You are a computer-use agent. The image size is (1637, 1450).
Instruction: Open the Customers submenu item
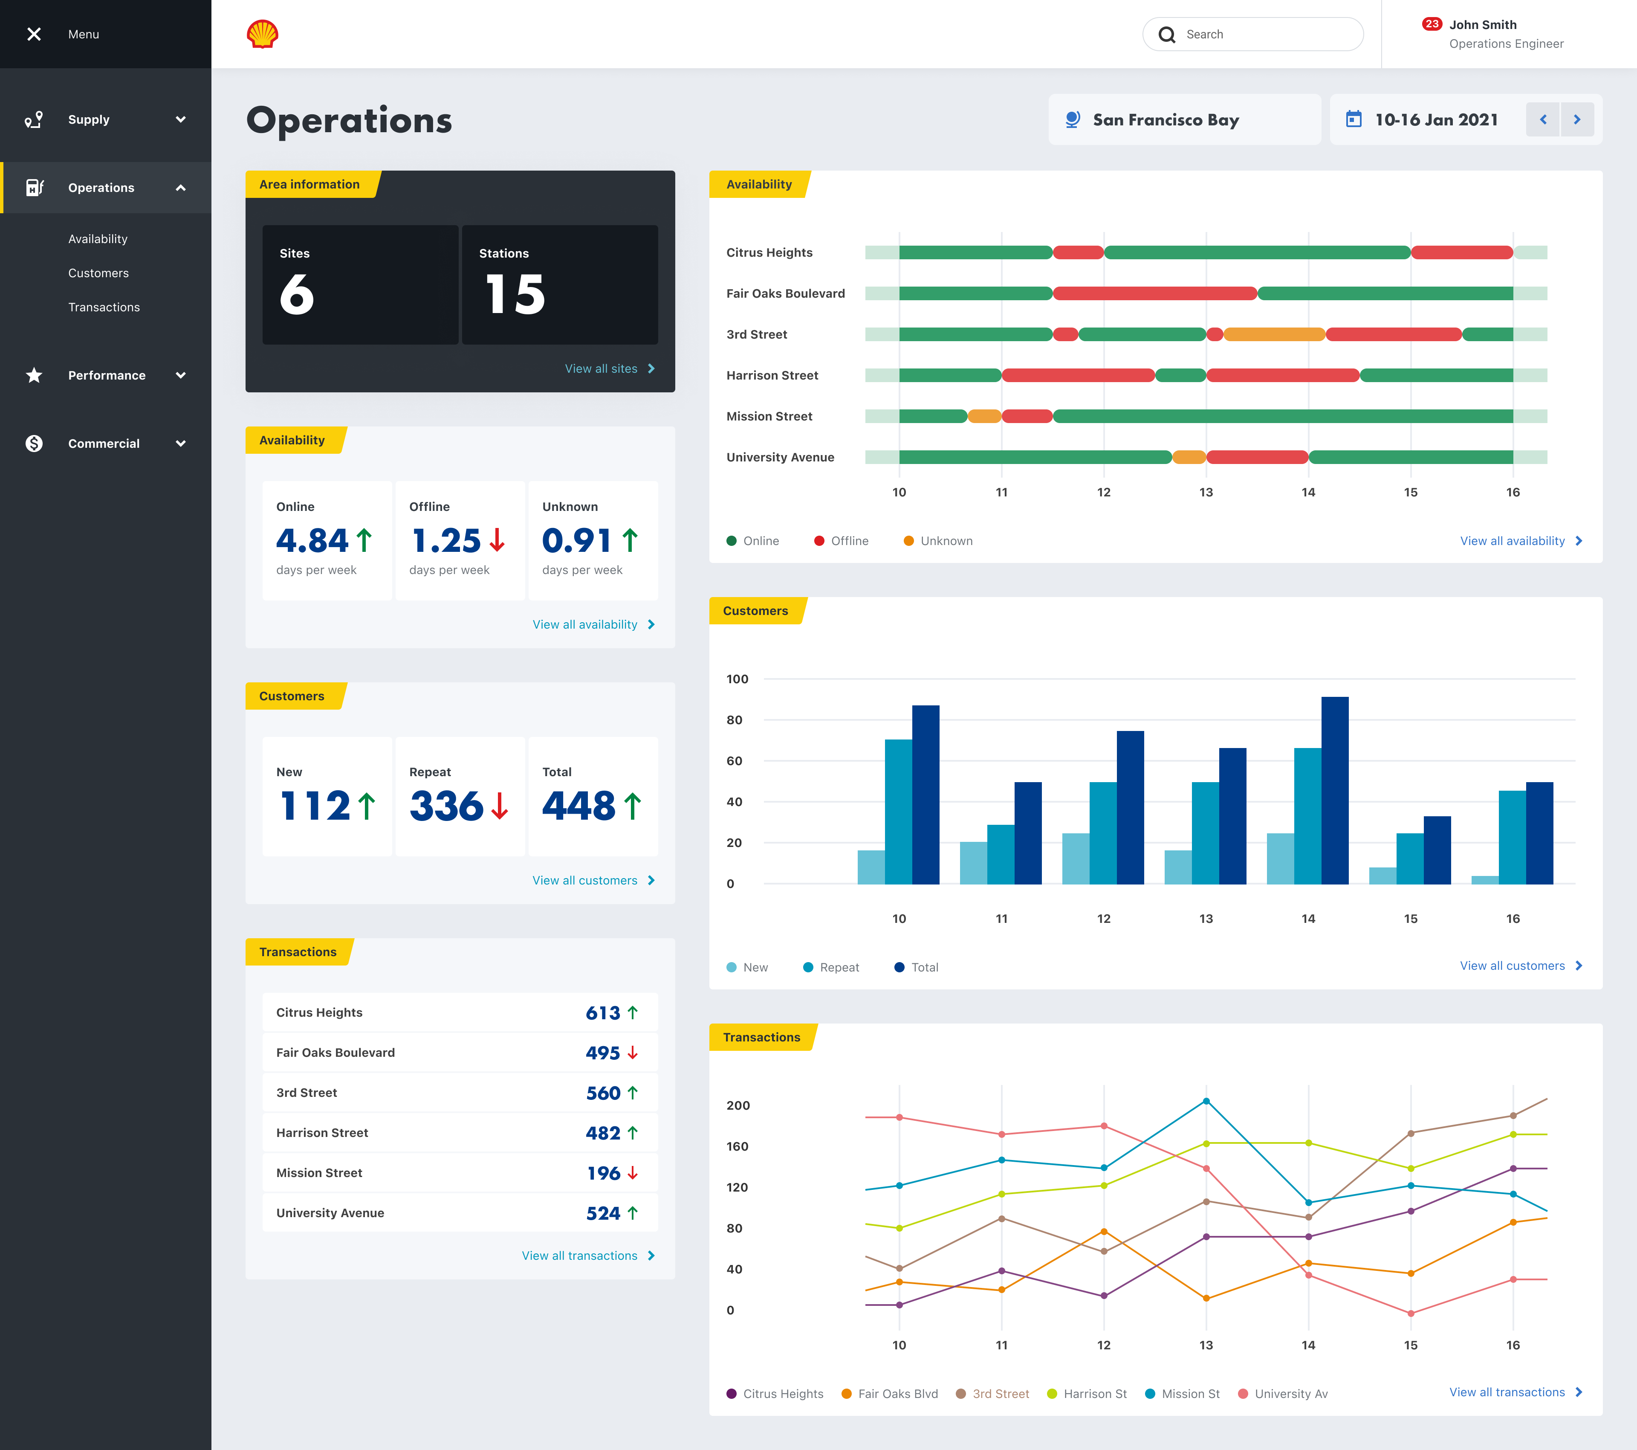click(98, 273)
